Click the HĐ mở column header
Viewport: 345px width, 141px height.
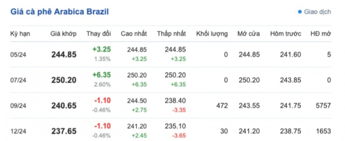tap(321, 34)
